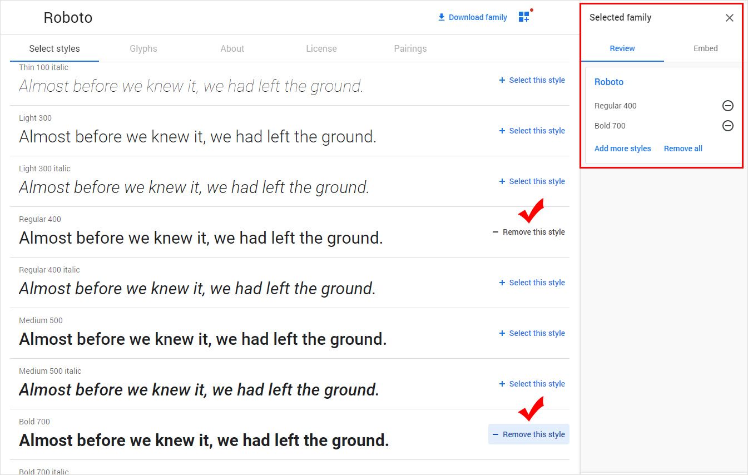Remove Regular 400 via sidebar minus icon
This screenshot has width=748, height=475.
[727, 106]
